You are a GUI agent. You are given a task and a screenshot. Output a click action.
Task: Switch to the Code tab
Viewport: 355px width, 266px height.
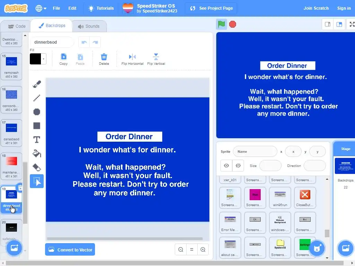click(17, 26)
